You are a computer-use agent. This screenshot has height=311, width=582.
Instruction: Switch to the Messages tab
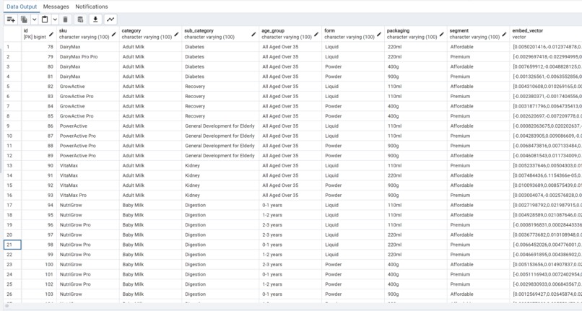click(56, 6)
